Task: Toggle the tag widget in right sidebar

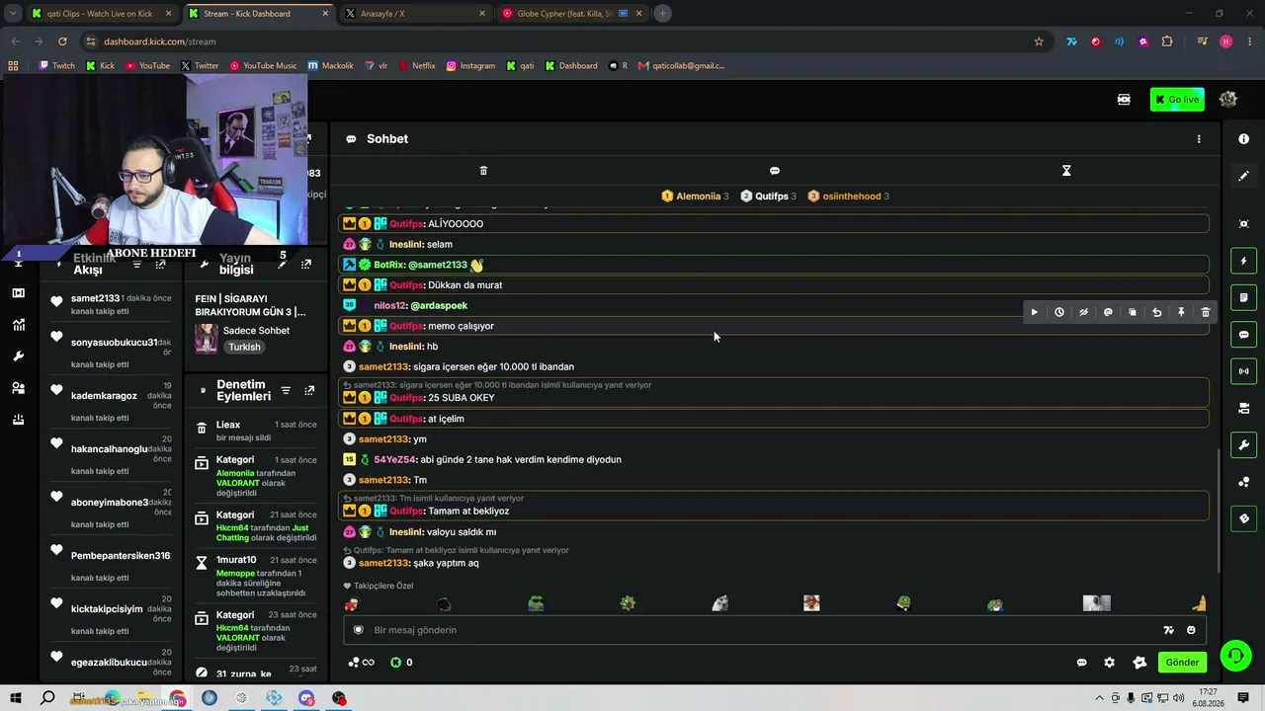Action: coord(1243,518)
